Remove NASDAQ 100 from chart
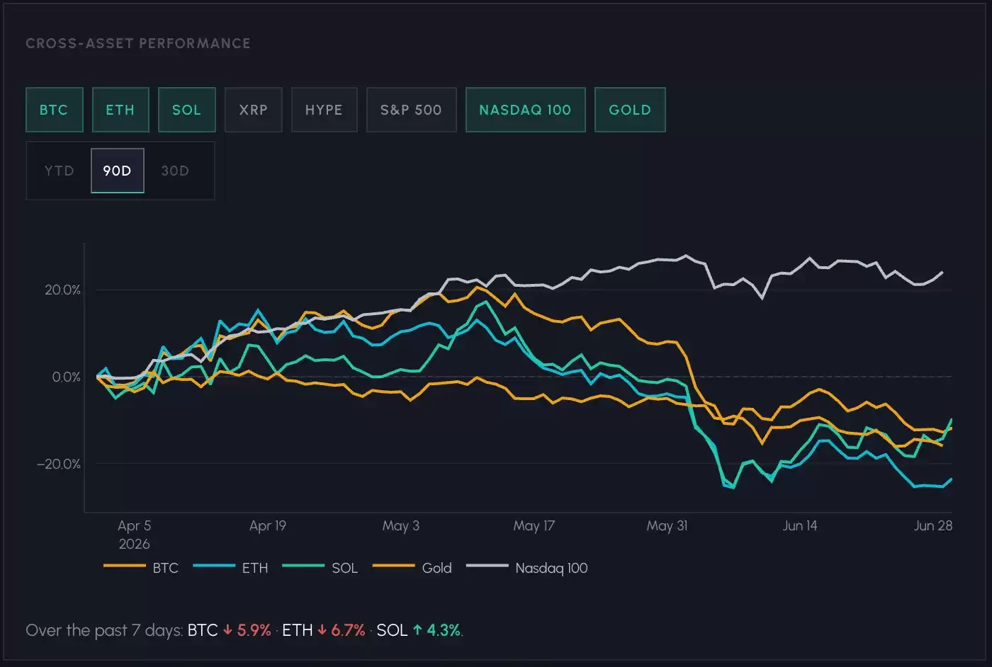Image resolution: width=992 pixels, height=667 pixels. tap(525, 110)
